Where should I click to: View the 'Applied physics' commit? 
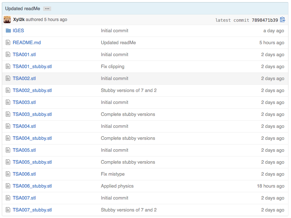[117, 186]
